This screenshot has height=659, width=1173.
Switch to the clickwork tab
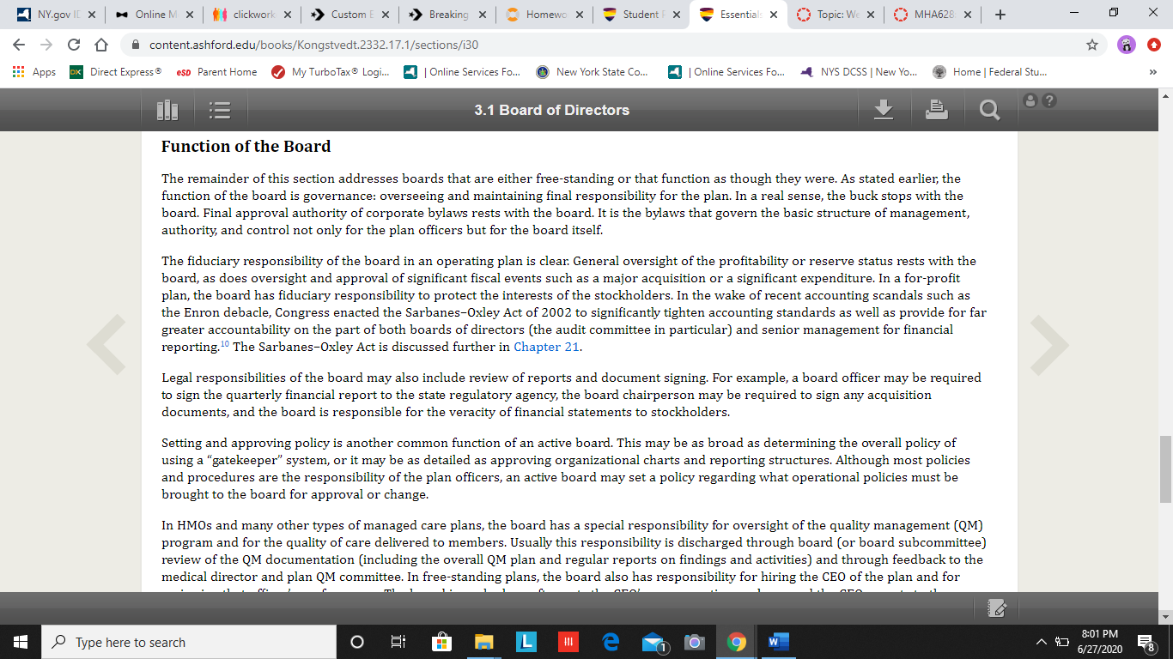pos(252,15)
